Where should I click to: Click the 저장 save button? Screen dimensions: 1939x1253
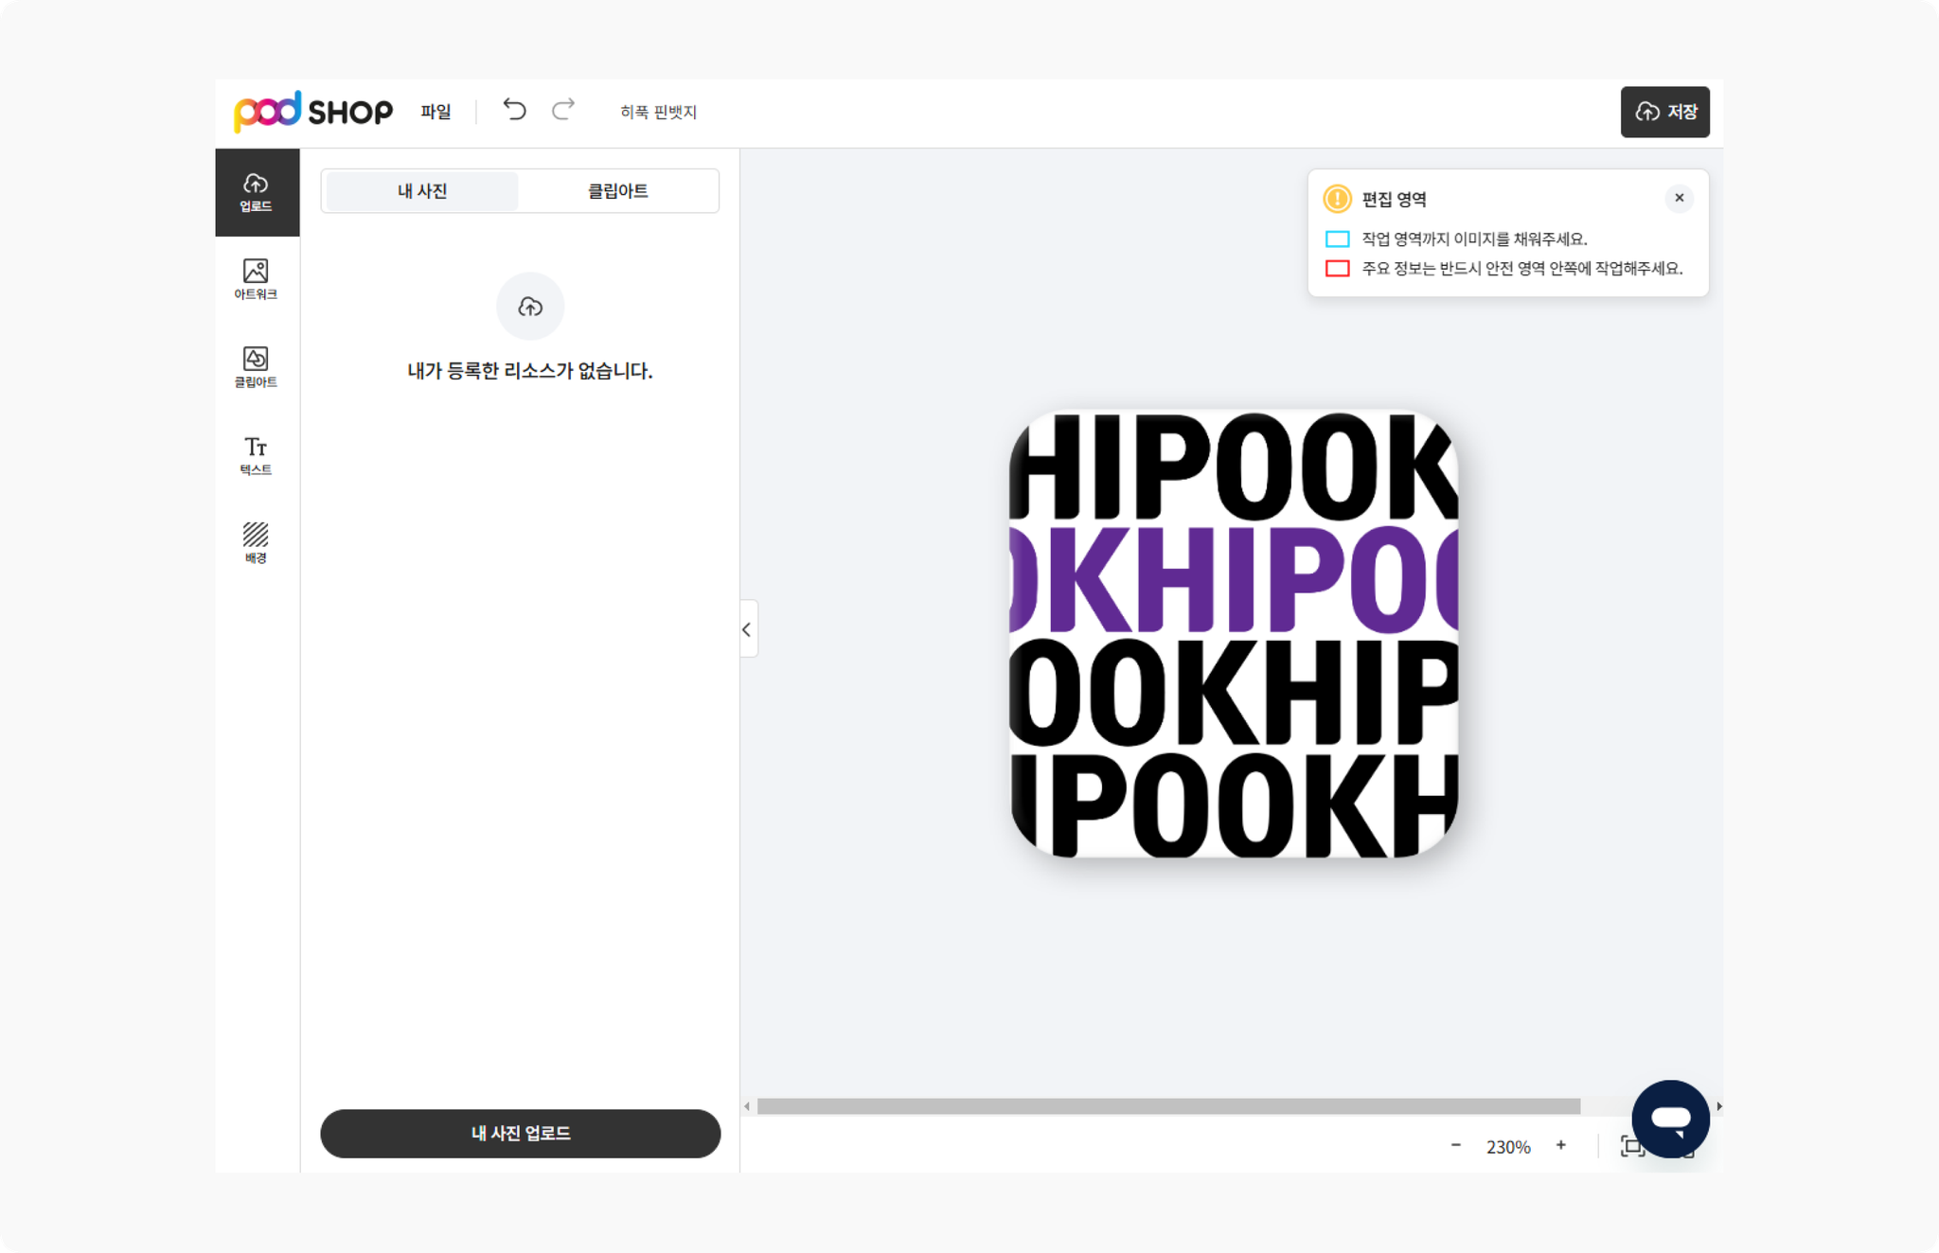[x=1665, y=112]
